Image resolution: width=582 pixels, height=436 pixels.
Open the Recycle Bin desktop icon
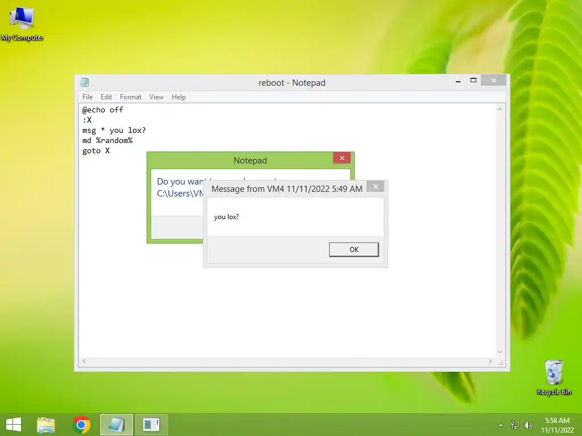554,377
